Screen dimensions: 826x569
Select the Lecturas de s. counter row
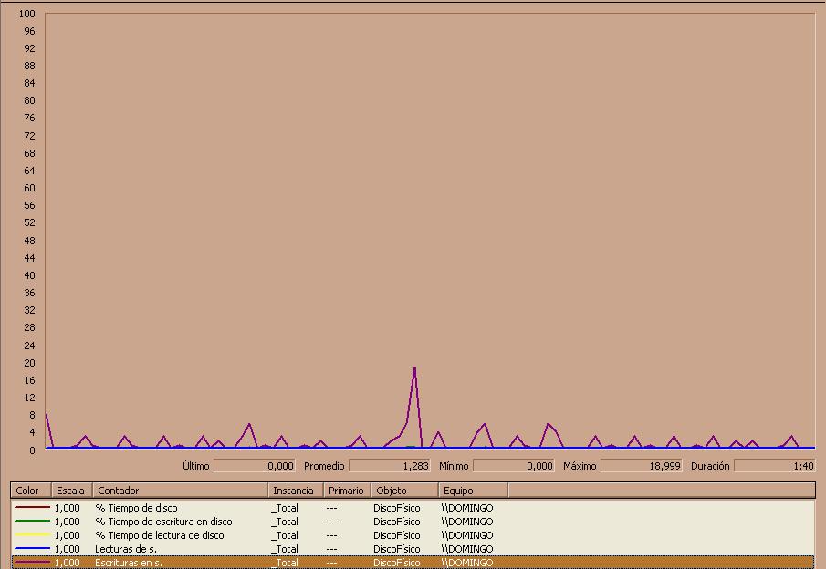pyautogui.click(x=413, y=549)
